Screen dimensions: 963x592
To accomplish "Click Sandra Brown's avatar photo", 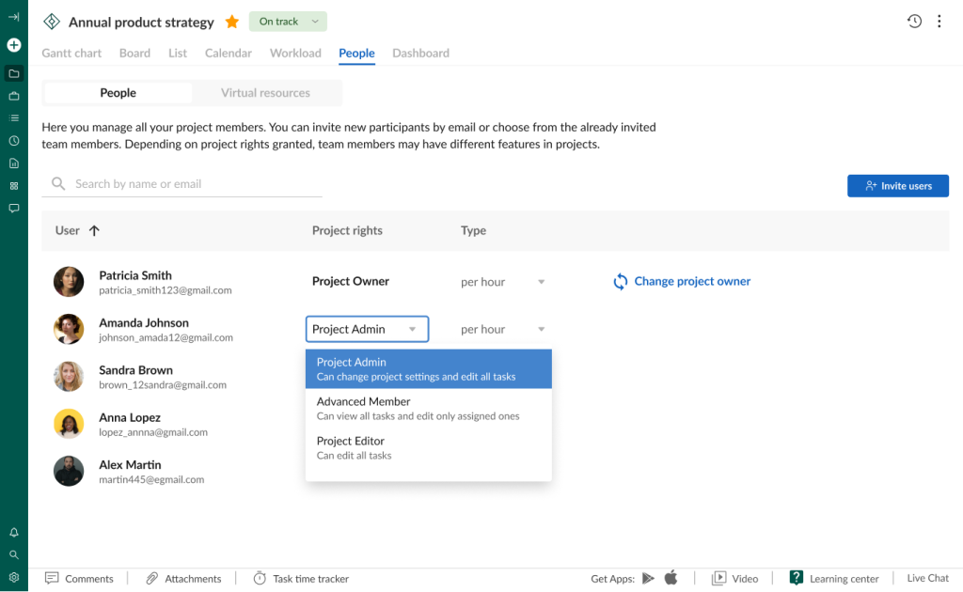I will (69, 376).
